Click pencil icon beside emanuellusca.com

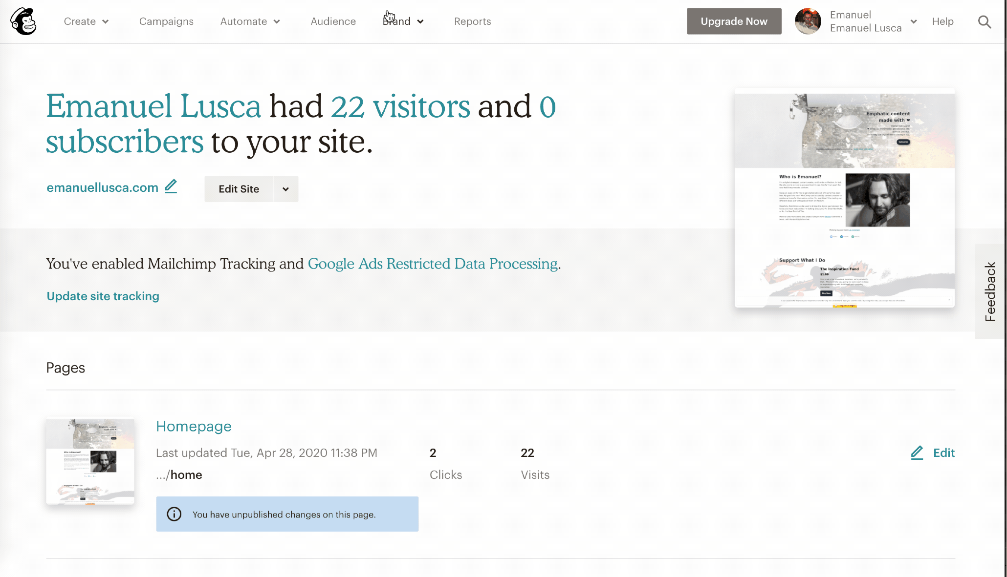point(171,187)
